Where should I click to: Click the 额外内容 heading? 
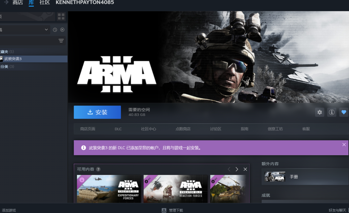point(270,164)
